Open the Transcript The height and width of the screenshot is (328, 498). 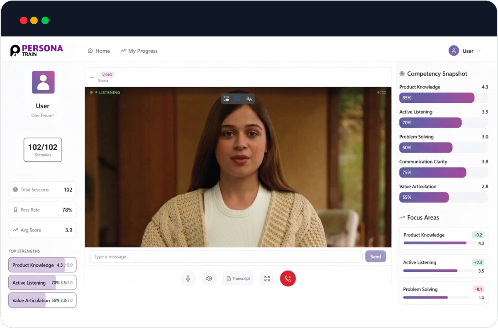coord(238,279)
